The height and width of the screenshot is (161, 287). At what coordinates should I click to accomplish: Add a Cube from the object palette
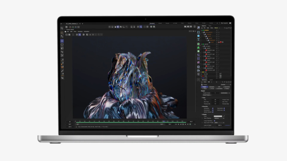[x=199, y=36]
